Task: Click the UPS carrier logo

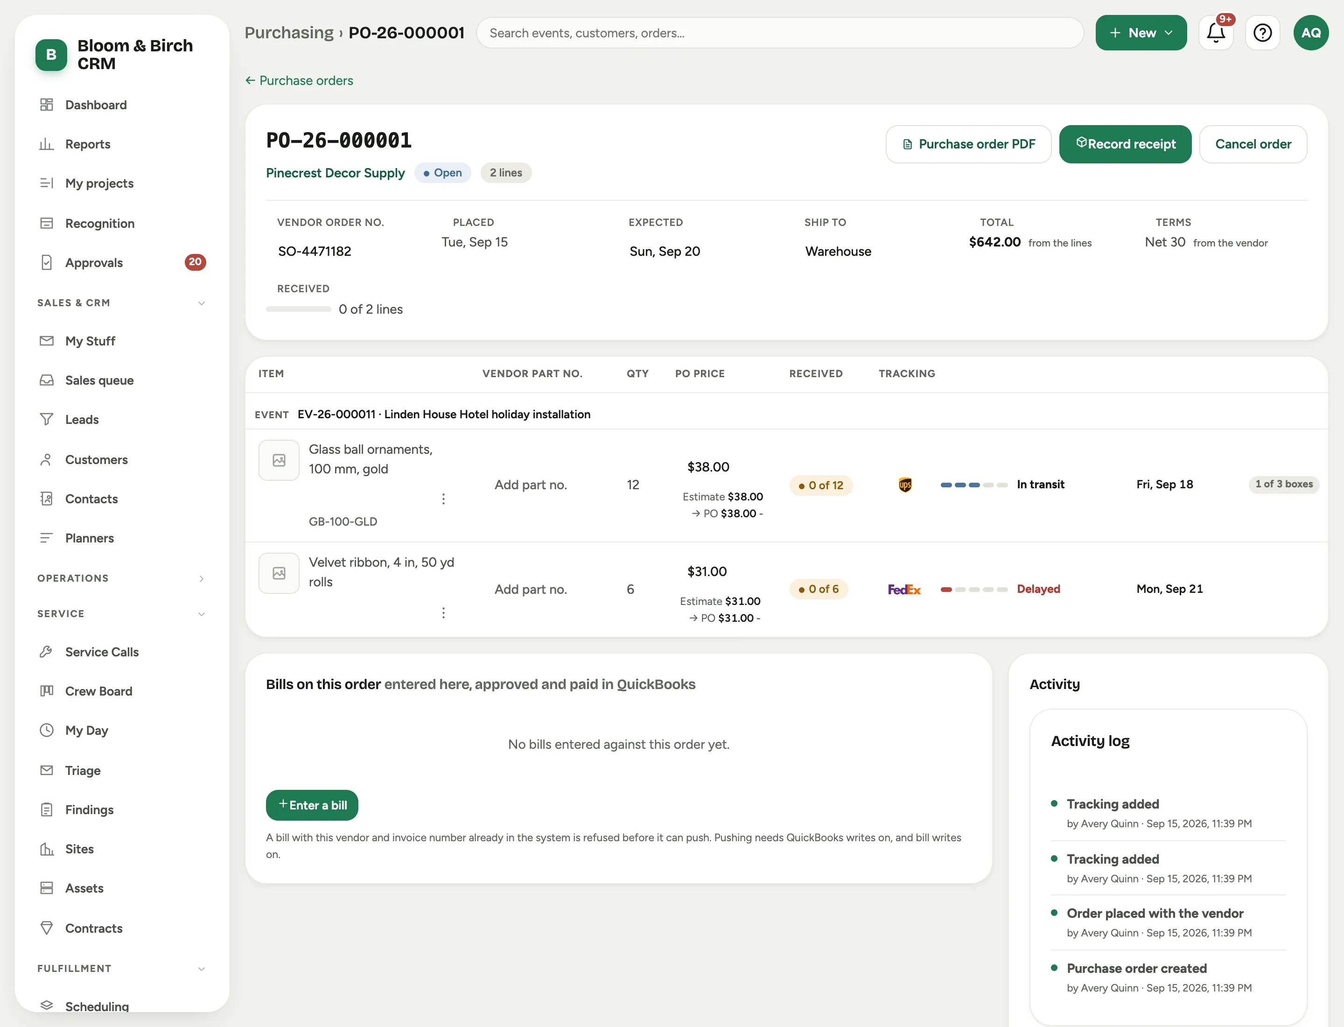Action: pyautogui.click(x=904, y=485)
